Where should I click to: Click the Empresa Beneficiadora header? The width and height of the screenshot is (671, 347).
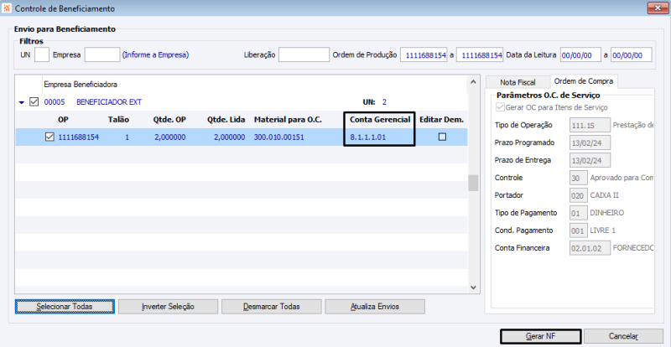pos(81,85)
